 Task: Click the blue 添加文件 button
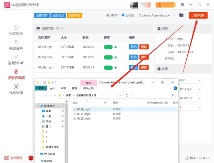42,15
